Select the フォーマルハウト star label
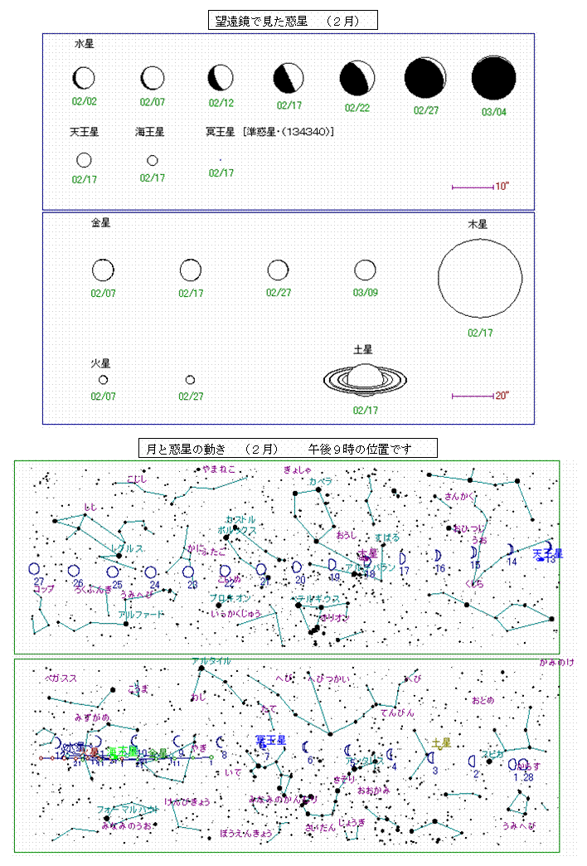Image resolution: width=587 pixels, height=866 pixels. [x=129, y=809]
